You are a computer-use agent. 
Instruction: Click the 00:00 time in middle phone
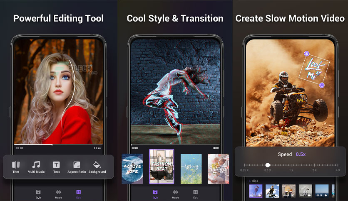coord(135,148)
